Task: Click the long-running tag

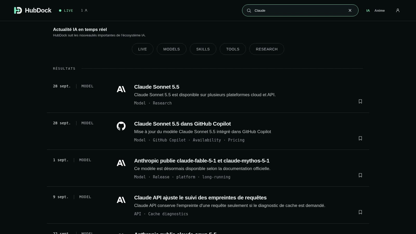Action: [216, 177]
